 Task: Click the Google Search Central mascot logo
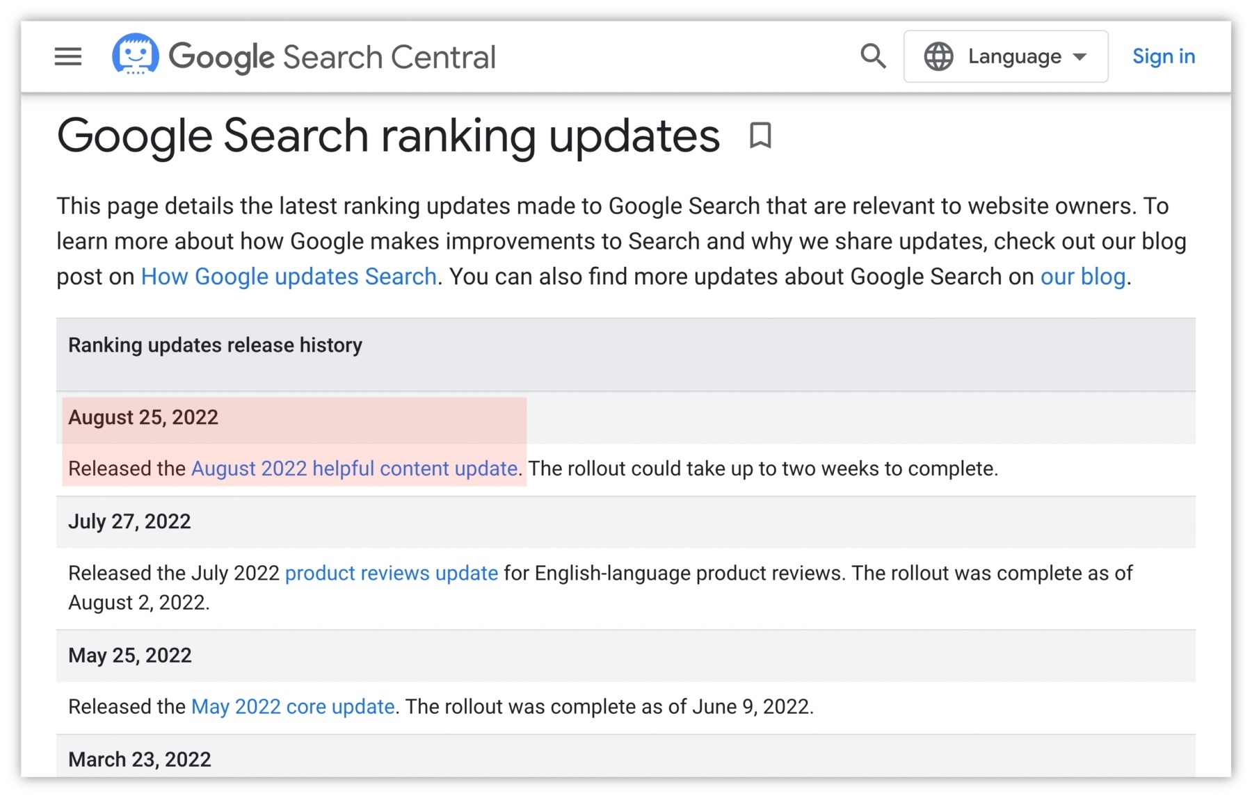pos(135,54)
